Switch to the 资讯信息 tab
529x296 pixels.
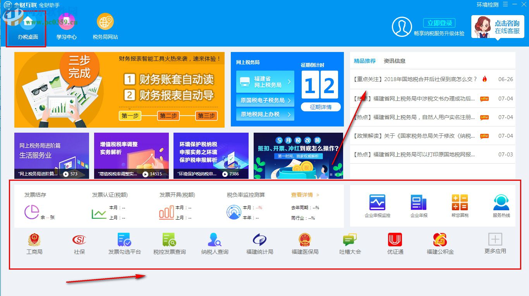pyautogui.click(x=395, y=61)
